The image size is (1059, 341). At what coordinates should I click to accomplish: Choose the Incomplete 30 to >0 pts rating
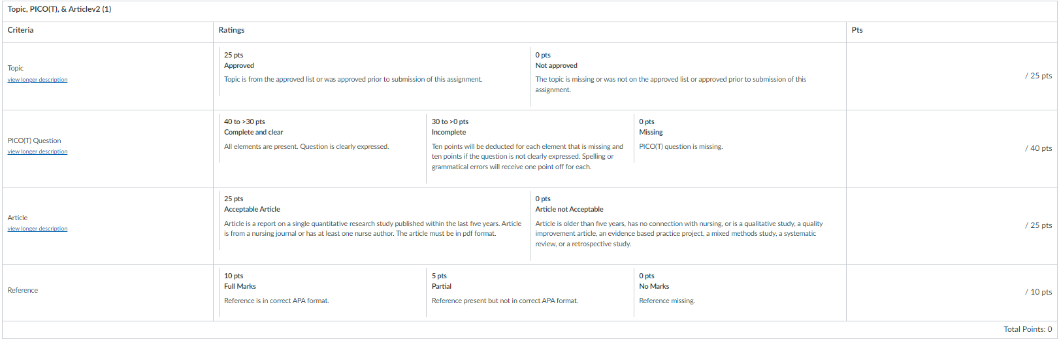[x=530, y=148]
